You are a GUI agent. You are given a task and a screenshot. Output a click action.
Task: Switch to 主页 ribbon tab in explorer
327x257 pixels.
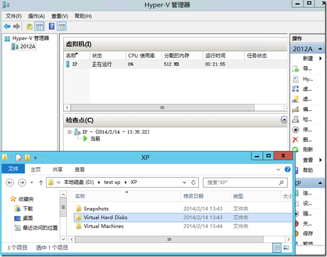click(35, 169)
